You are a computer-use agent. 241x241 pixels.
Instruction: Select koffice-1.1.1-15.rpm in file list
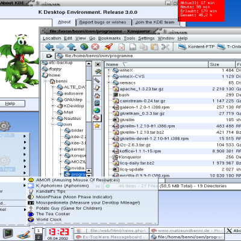140,151
